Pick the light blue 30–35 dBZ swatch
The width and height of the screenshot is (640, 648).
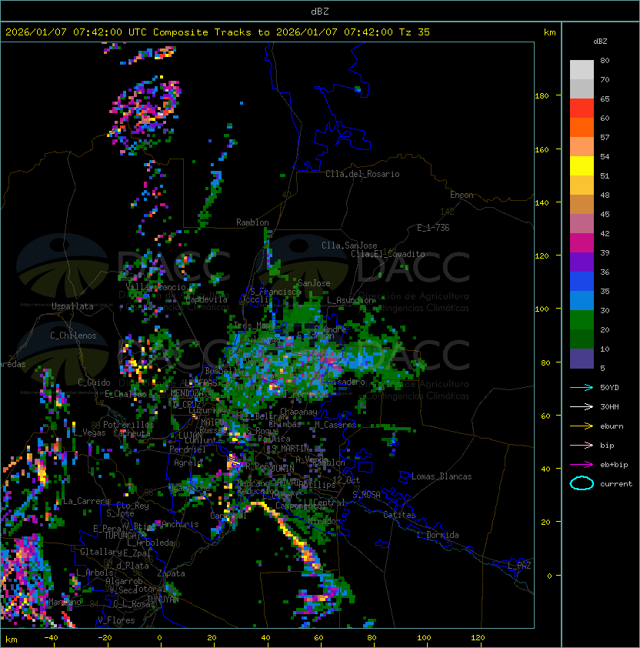[x=582, y=300]
